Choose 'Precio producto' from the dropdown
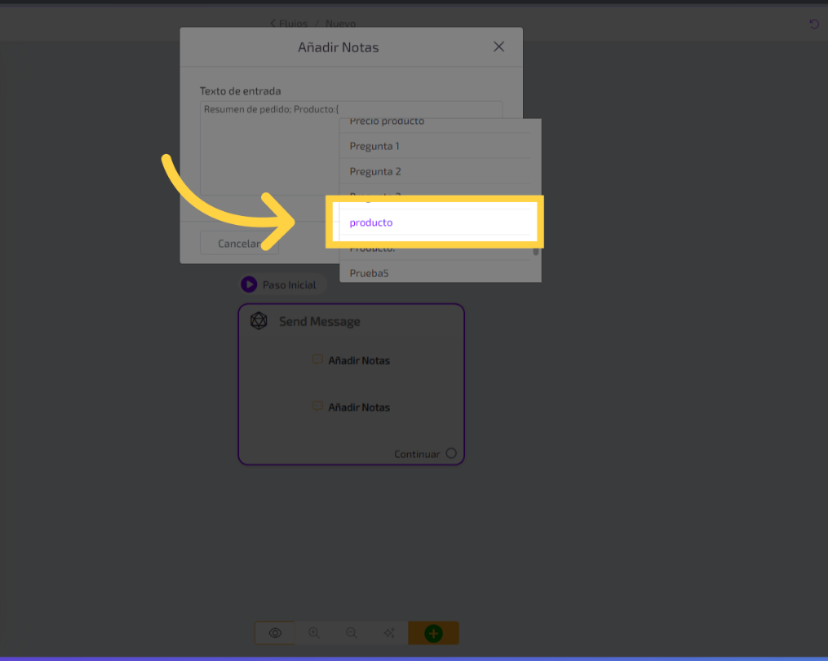The width and height of the screenshot is (828, 661). 387,122
